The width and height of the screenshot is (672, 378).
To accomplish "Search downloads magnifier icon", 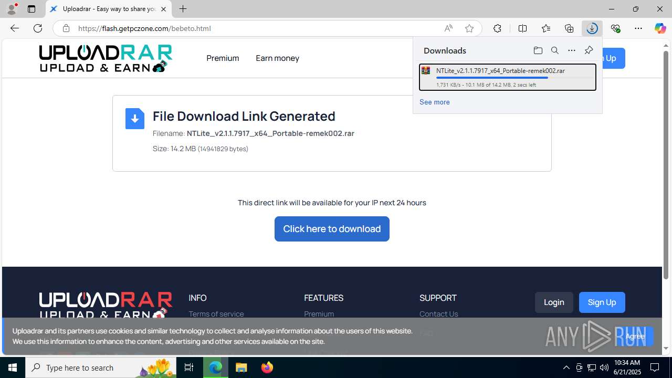I will pos(554,50).
